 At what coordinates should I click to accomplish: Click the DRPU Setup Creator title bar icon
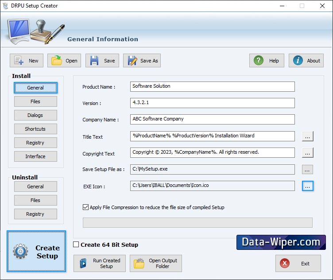(x=5, y=6)
